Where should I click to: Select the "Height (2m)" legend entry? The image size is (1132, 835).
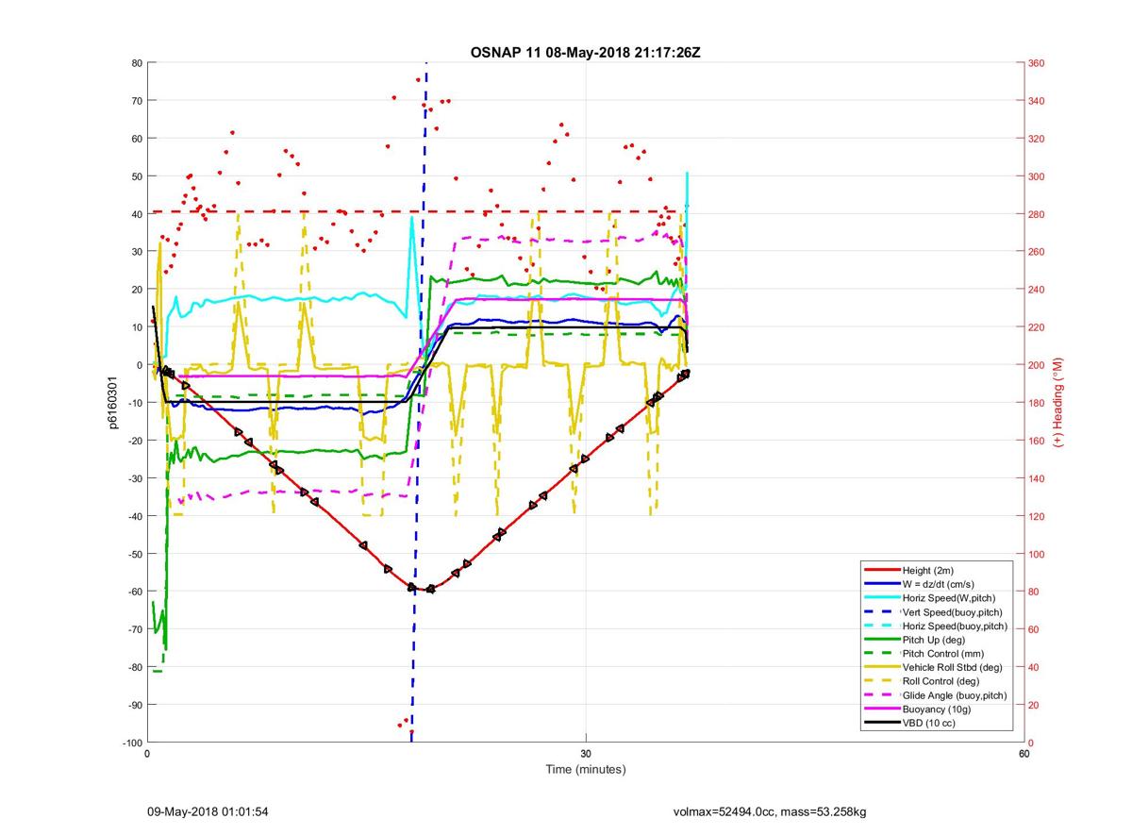click(x=928, y=571)
